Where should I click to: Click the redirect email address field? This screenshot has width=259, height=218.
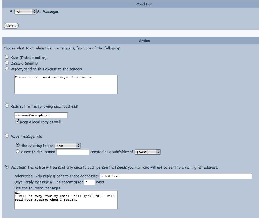pyautogui.click(x=41, y=115)
